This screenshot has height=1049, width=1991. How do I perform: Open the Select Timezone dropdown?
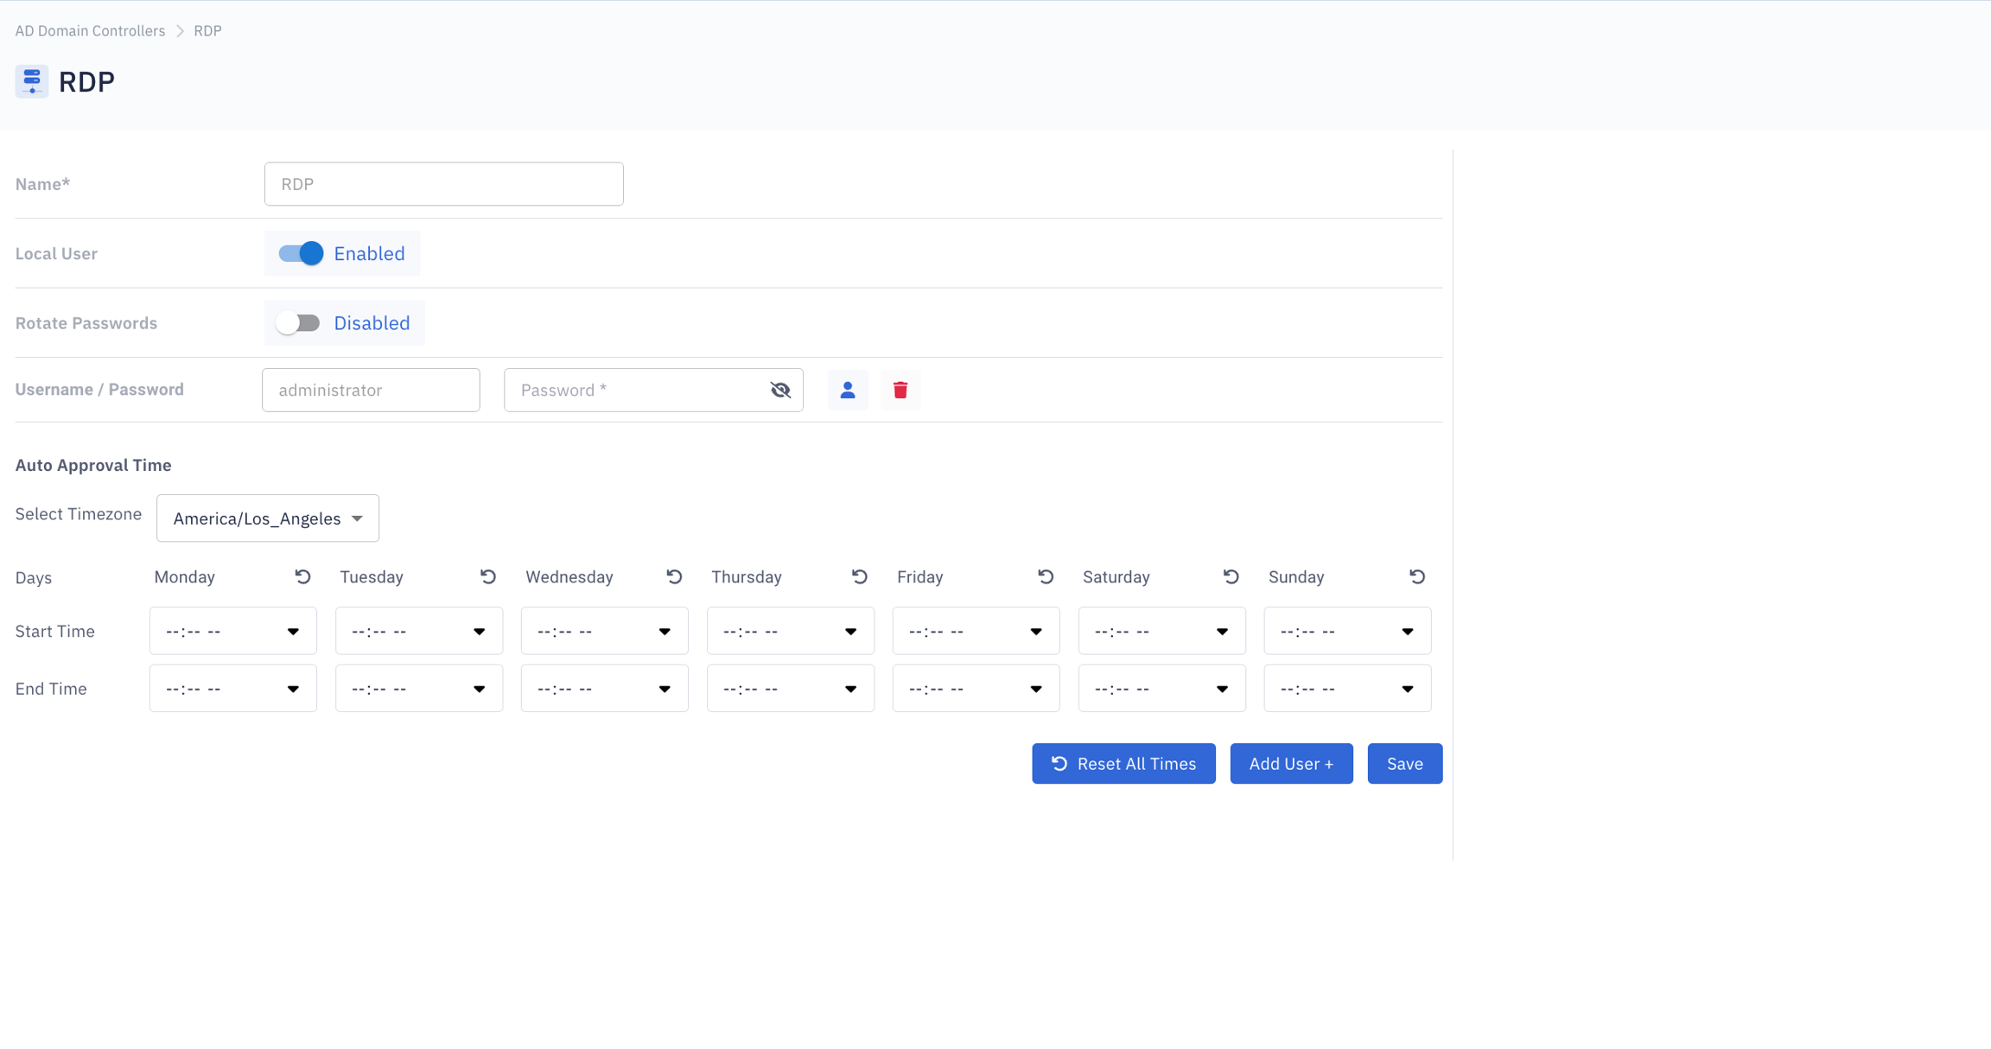pyautogui.click(x=268, y=518)
